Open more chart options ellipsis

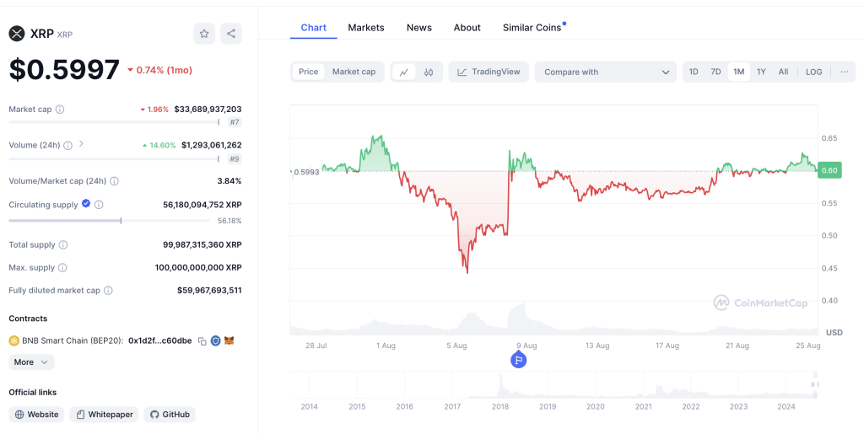(844, 72)
